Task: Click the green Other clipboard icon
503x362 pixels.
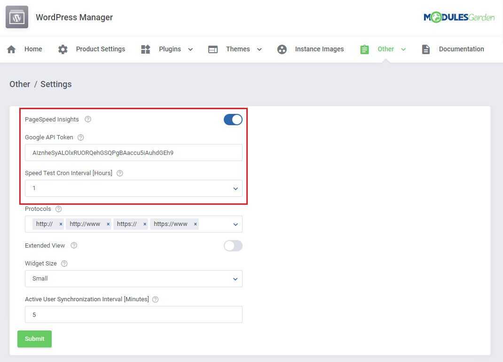Action: [x=364, y=49]
